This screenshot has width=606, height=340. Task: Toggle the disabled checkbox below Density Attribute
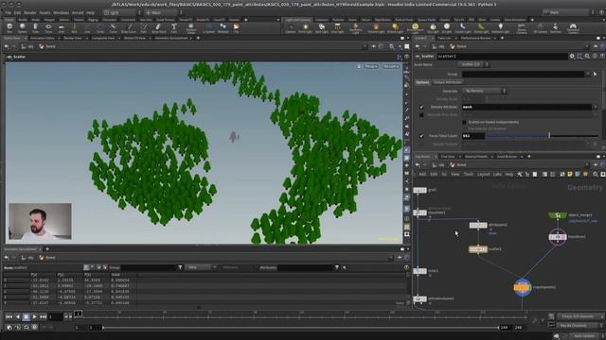421,114
